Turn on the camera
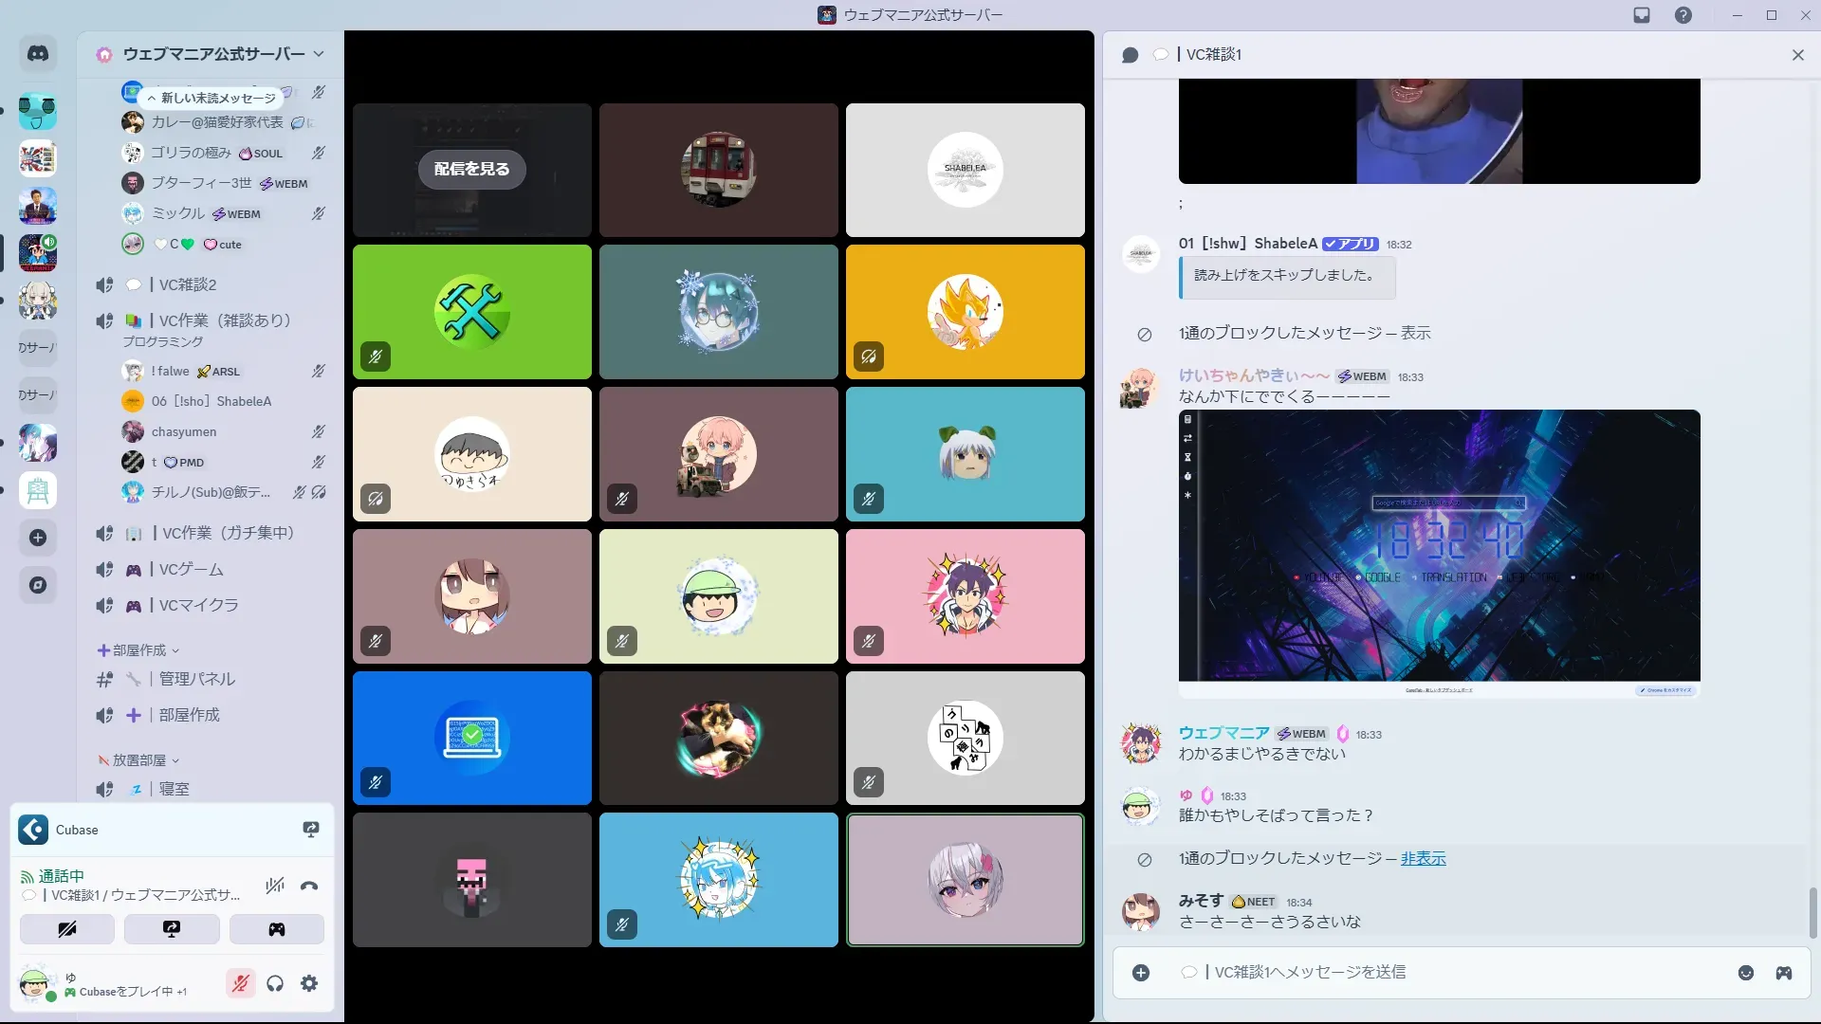 67,929
